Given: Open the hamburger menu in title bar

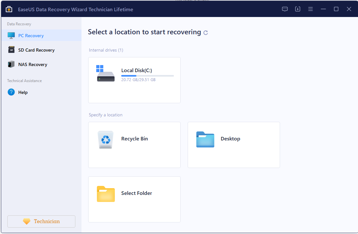Looking at the screenshot, I should tap(310, 9).
